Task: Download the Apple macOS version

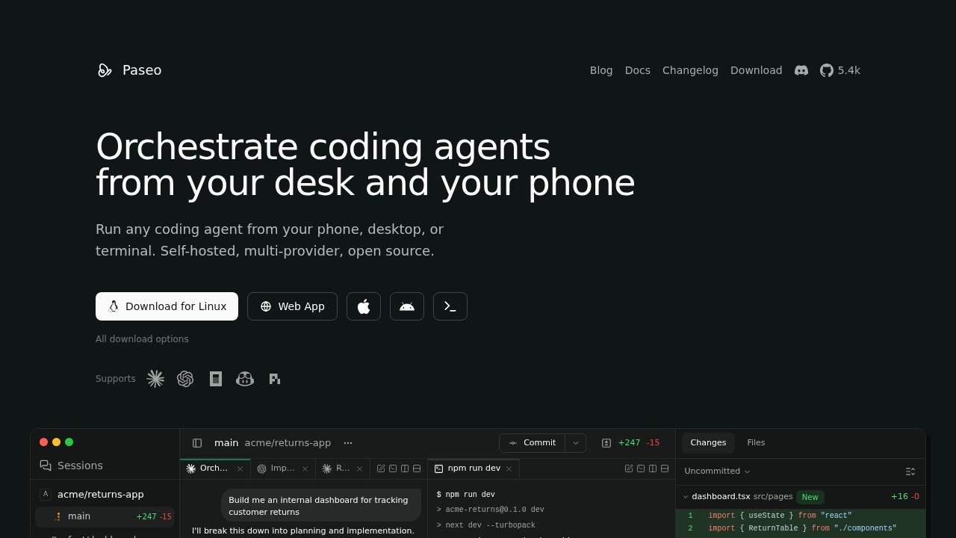Action: click(364, 306)
